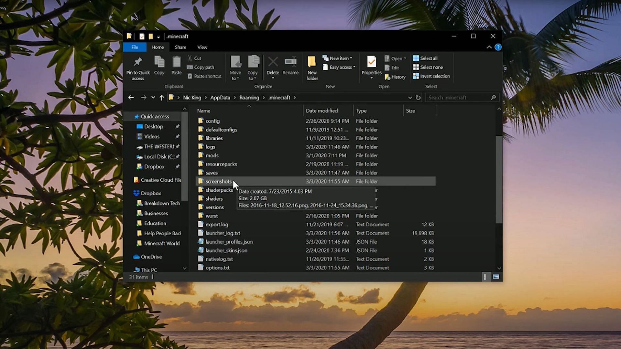Screen dimensions: 621x349
Task: Select the View ribbon tab
Action: pyautogui.click(x=202, y=47)
